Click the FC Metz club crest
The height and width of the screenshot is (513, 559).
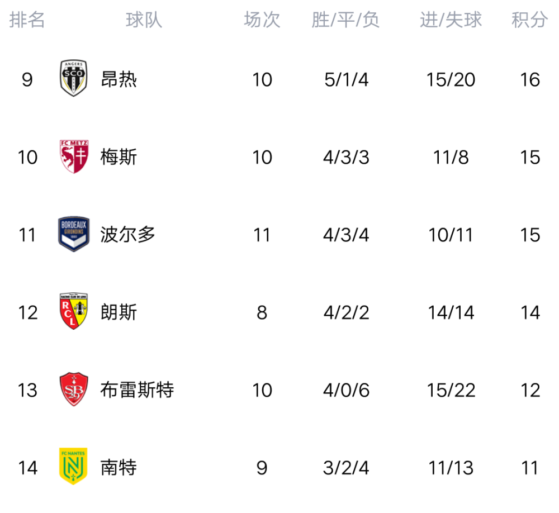click(x=73, y=156)
